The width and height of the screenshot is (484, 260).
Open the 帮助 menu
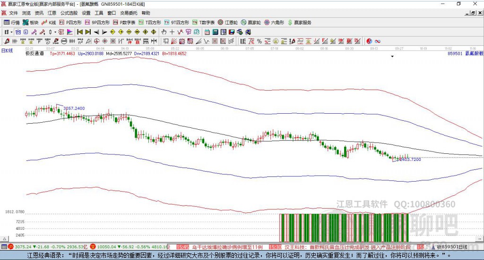(146, 13)
